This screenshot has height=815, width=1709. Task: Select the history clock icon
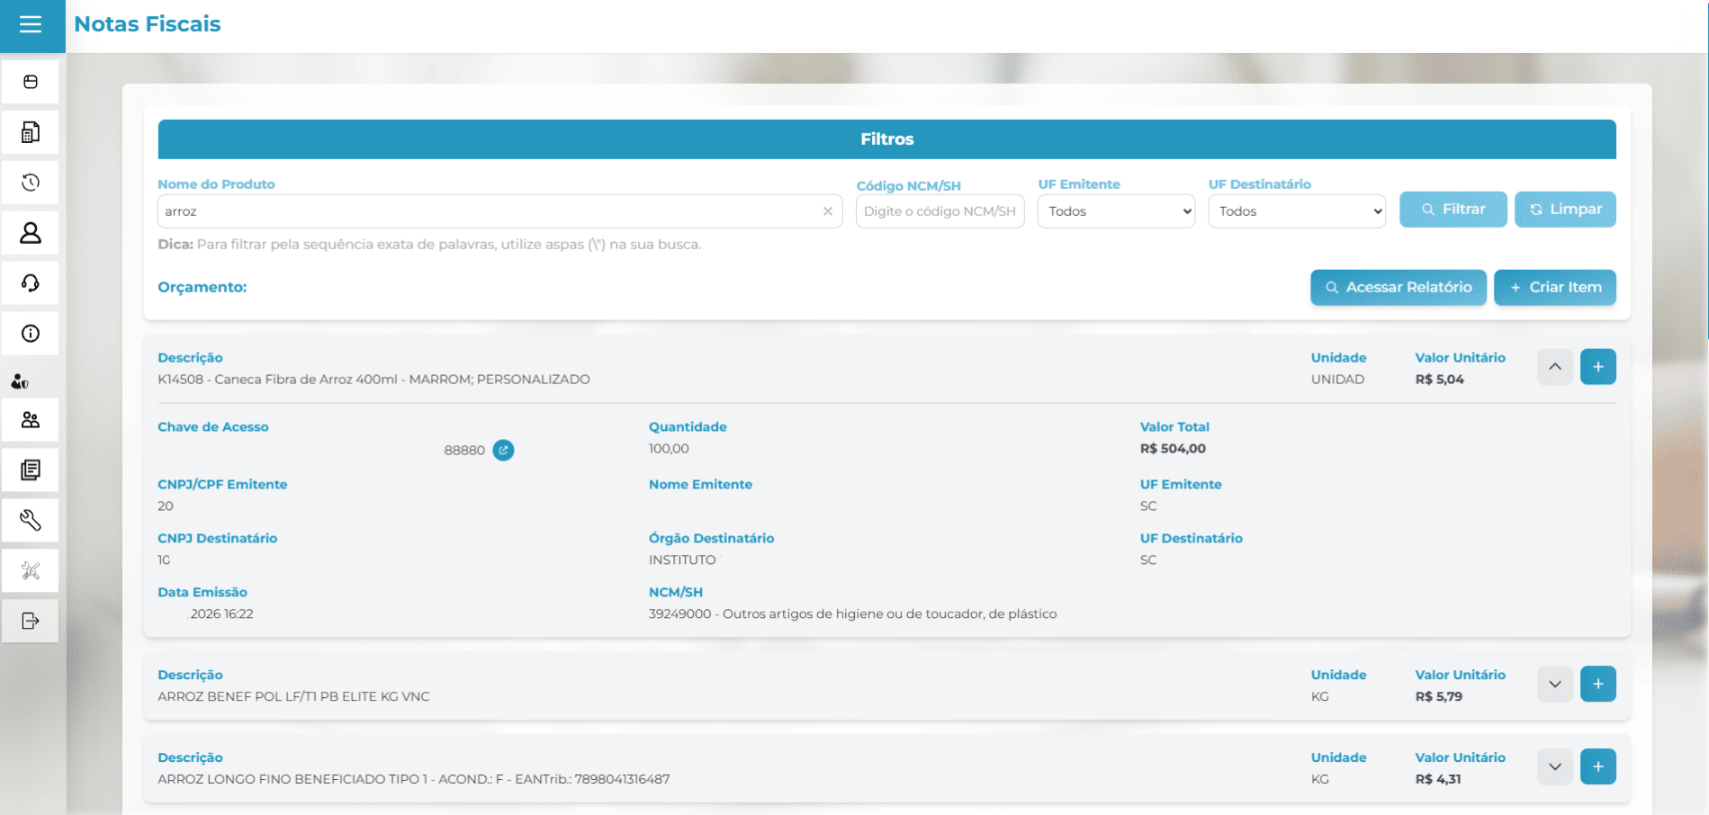point(30,182)
